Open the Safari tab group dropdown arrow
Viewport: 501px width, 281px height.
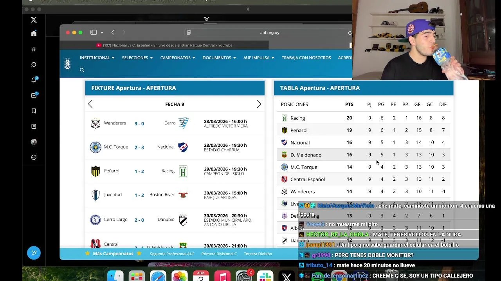point(102,32)
